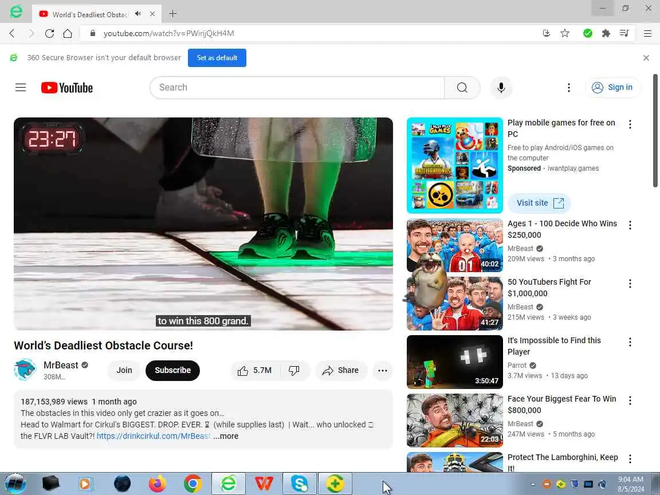Screen dimensions: 660x495
Task: Open Protect The Lamborghini video title
Action: coord(563,462)
